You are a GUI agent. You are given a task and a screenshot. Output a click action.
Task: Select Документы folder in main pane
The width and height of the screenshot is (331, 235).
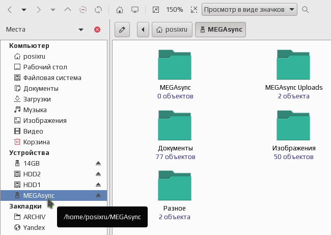point(175,125)
